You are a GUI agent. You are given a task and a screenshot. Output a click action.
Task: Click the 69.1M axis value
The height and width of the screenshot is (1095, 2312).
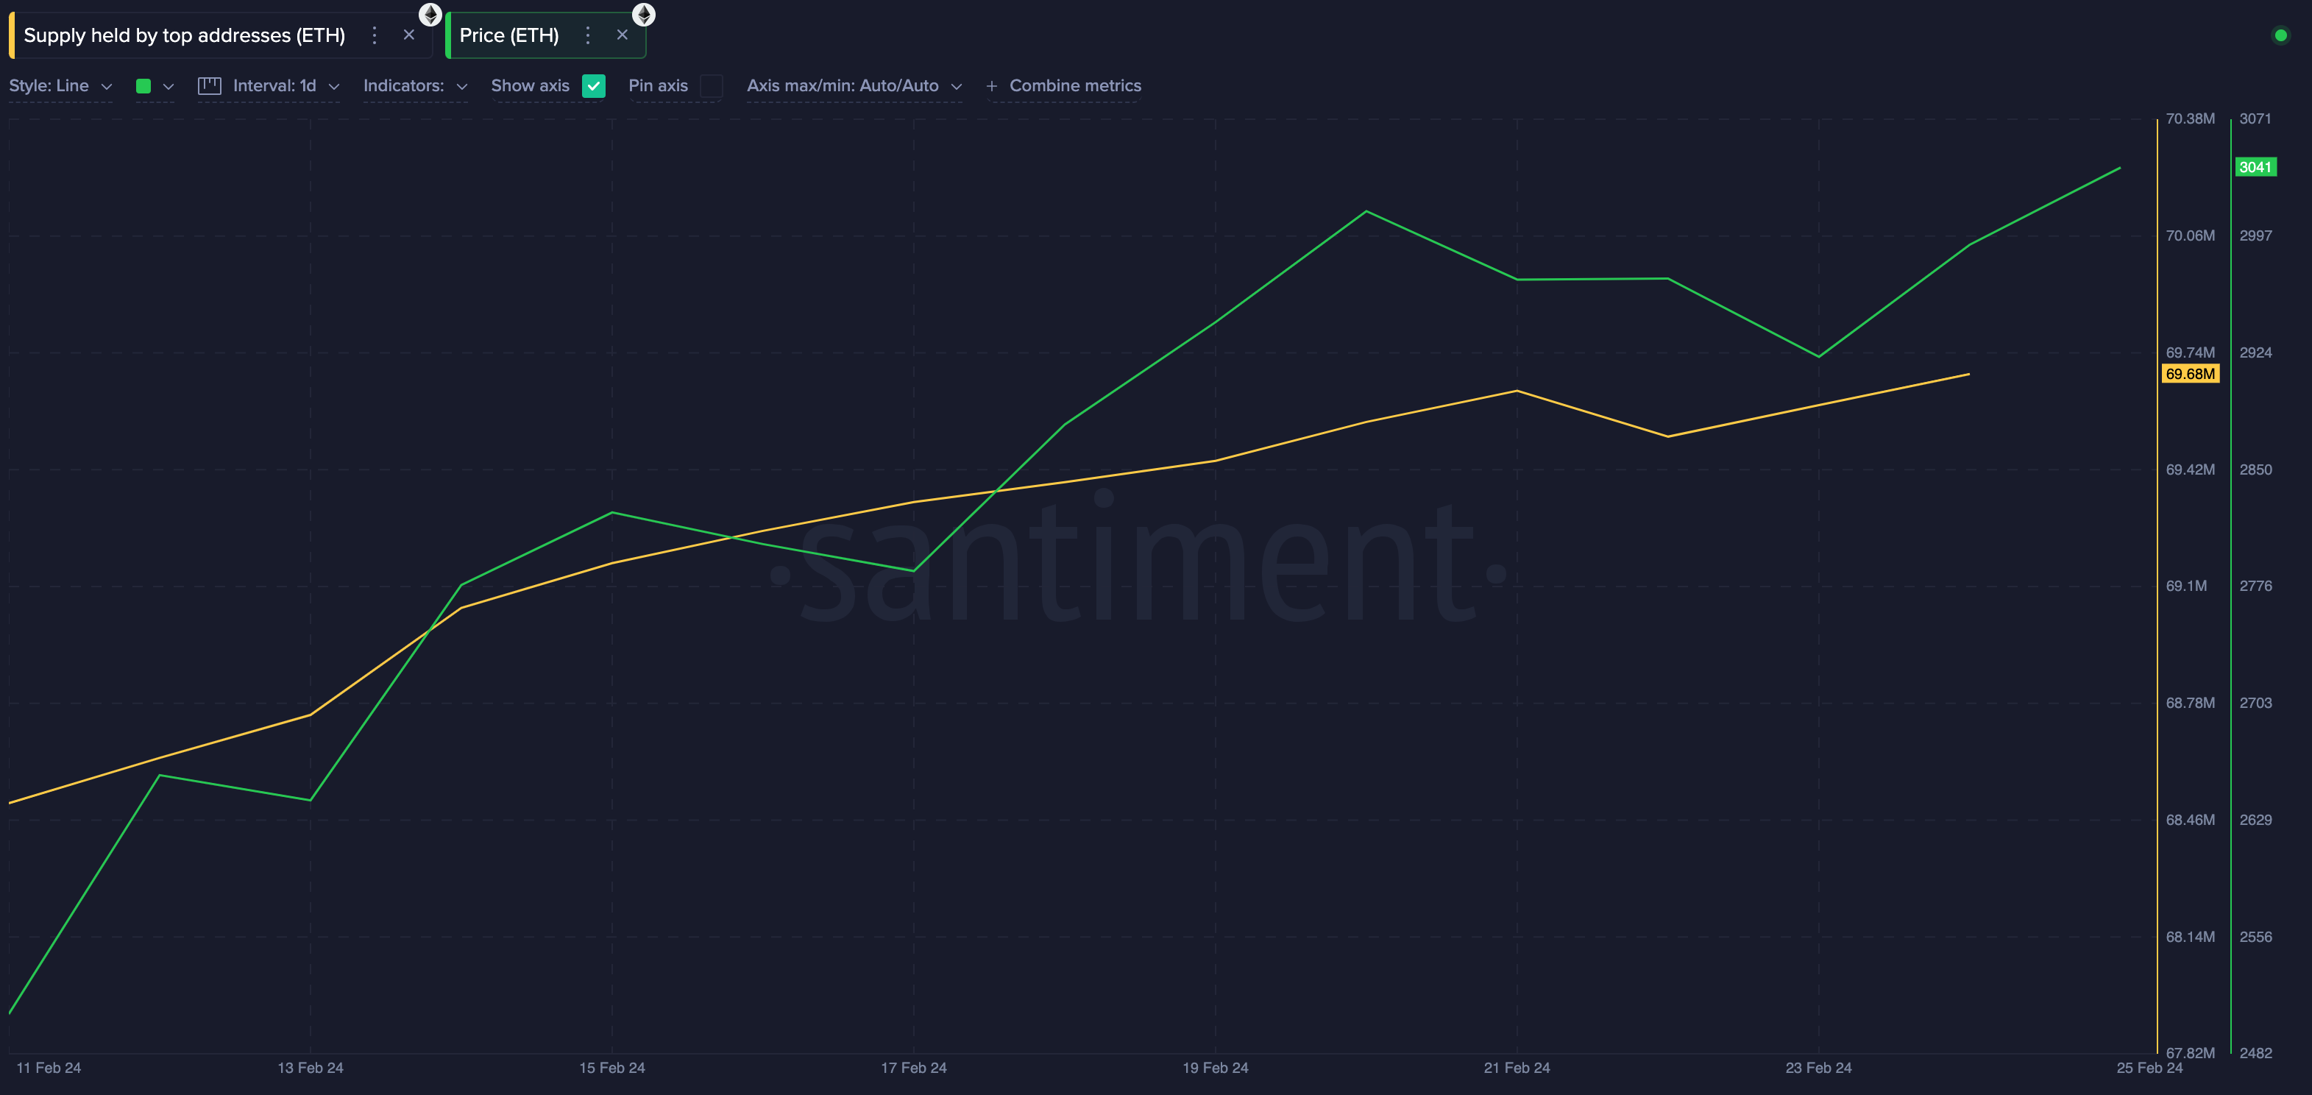point(2186,586)
